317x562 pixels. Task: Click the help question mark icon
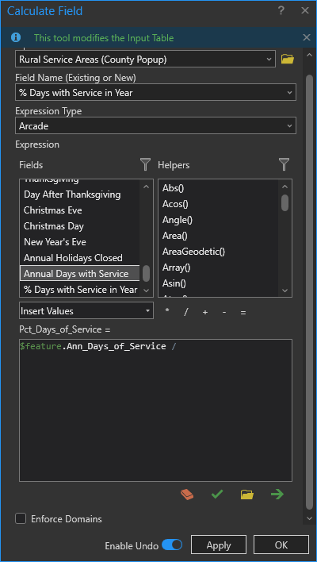click(x=281, y=11)
